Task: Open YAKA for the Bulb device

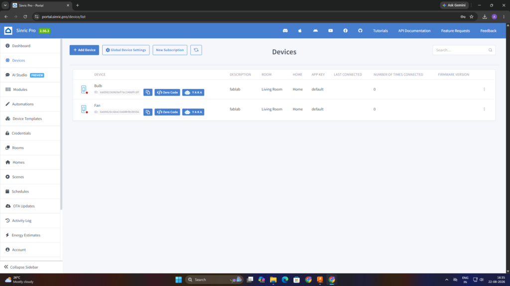Action: 193,92
